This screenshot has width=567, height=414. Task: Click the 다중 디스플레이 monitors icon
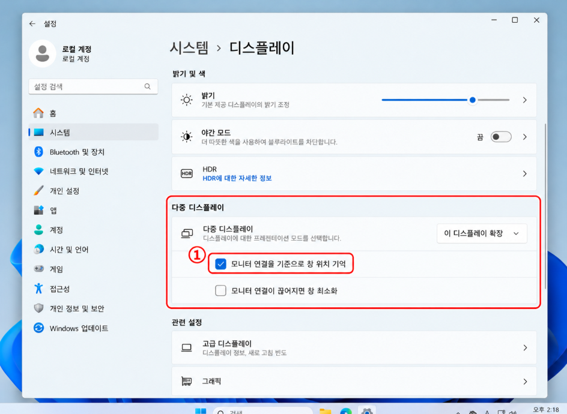[187, 233]
